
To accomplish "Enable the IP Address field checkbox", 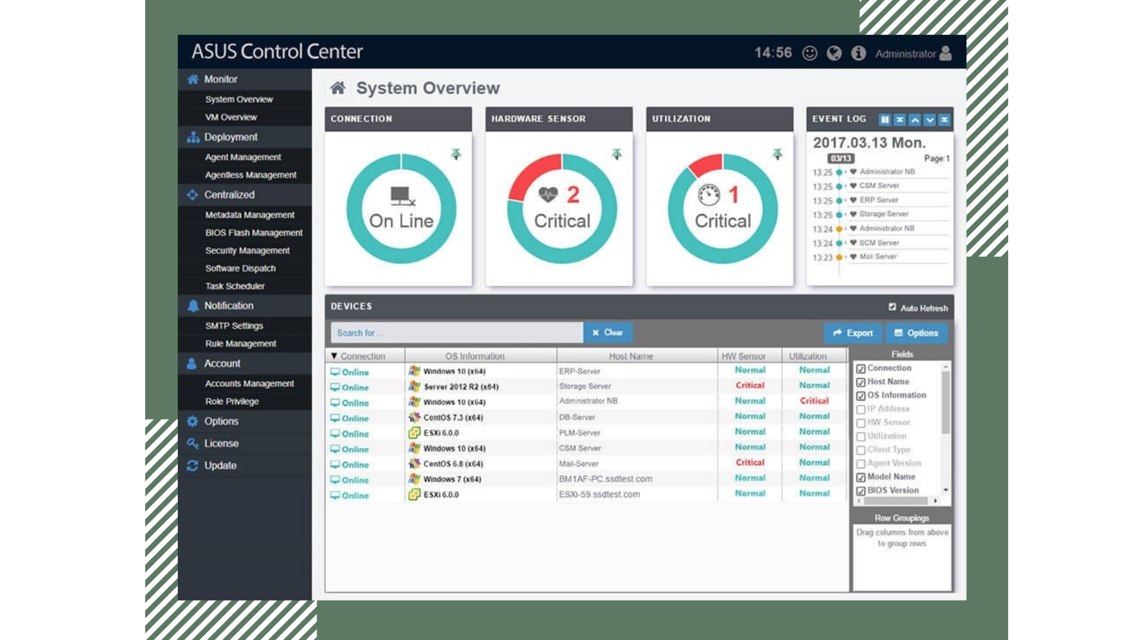I will tap(861, 409).
